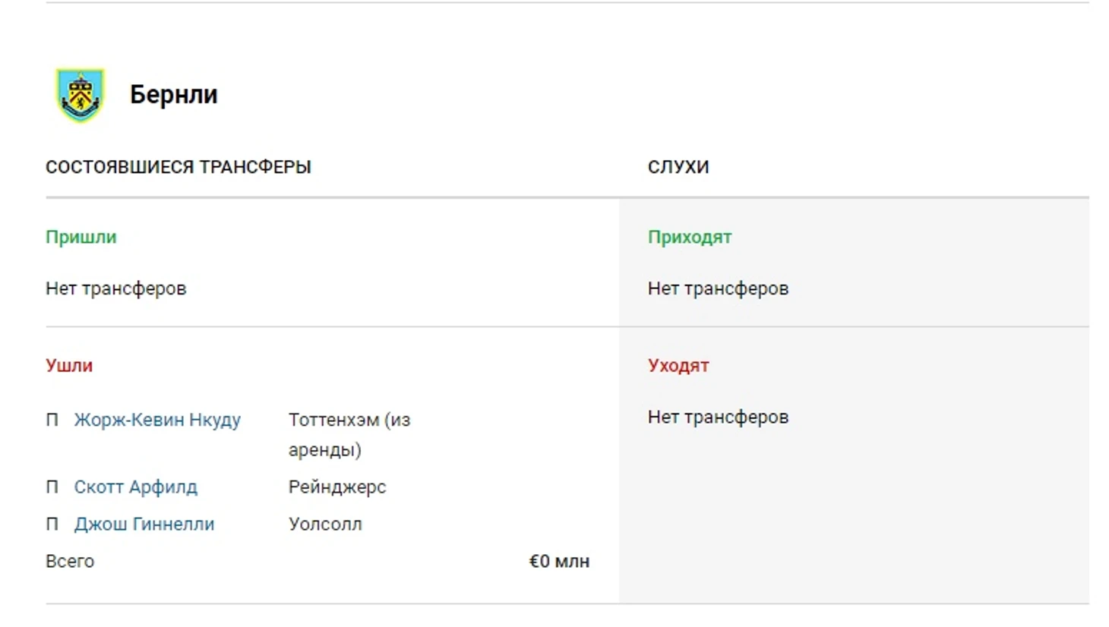Click destination Тоттенхэм (из аренды)
The height and width of the screenshot is (627, 1109).
[x=349, y=435]
